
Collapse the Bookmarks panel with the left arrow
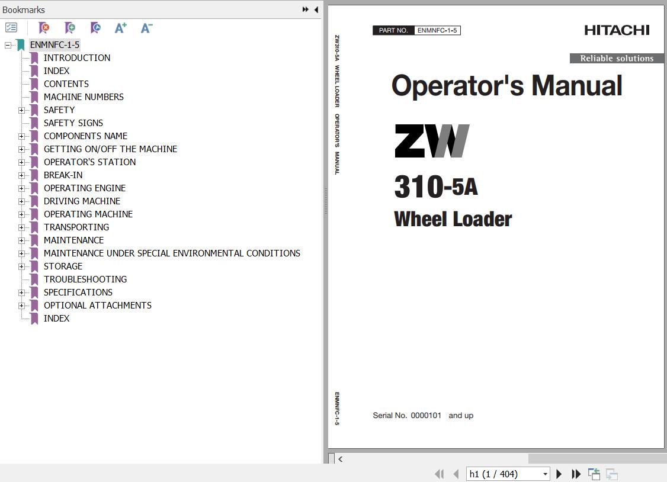(x=316, y=9)
